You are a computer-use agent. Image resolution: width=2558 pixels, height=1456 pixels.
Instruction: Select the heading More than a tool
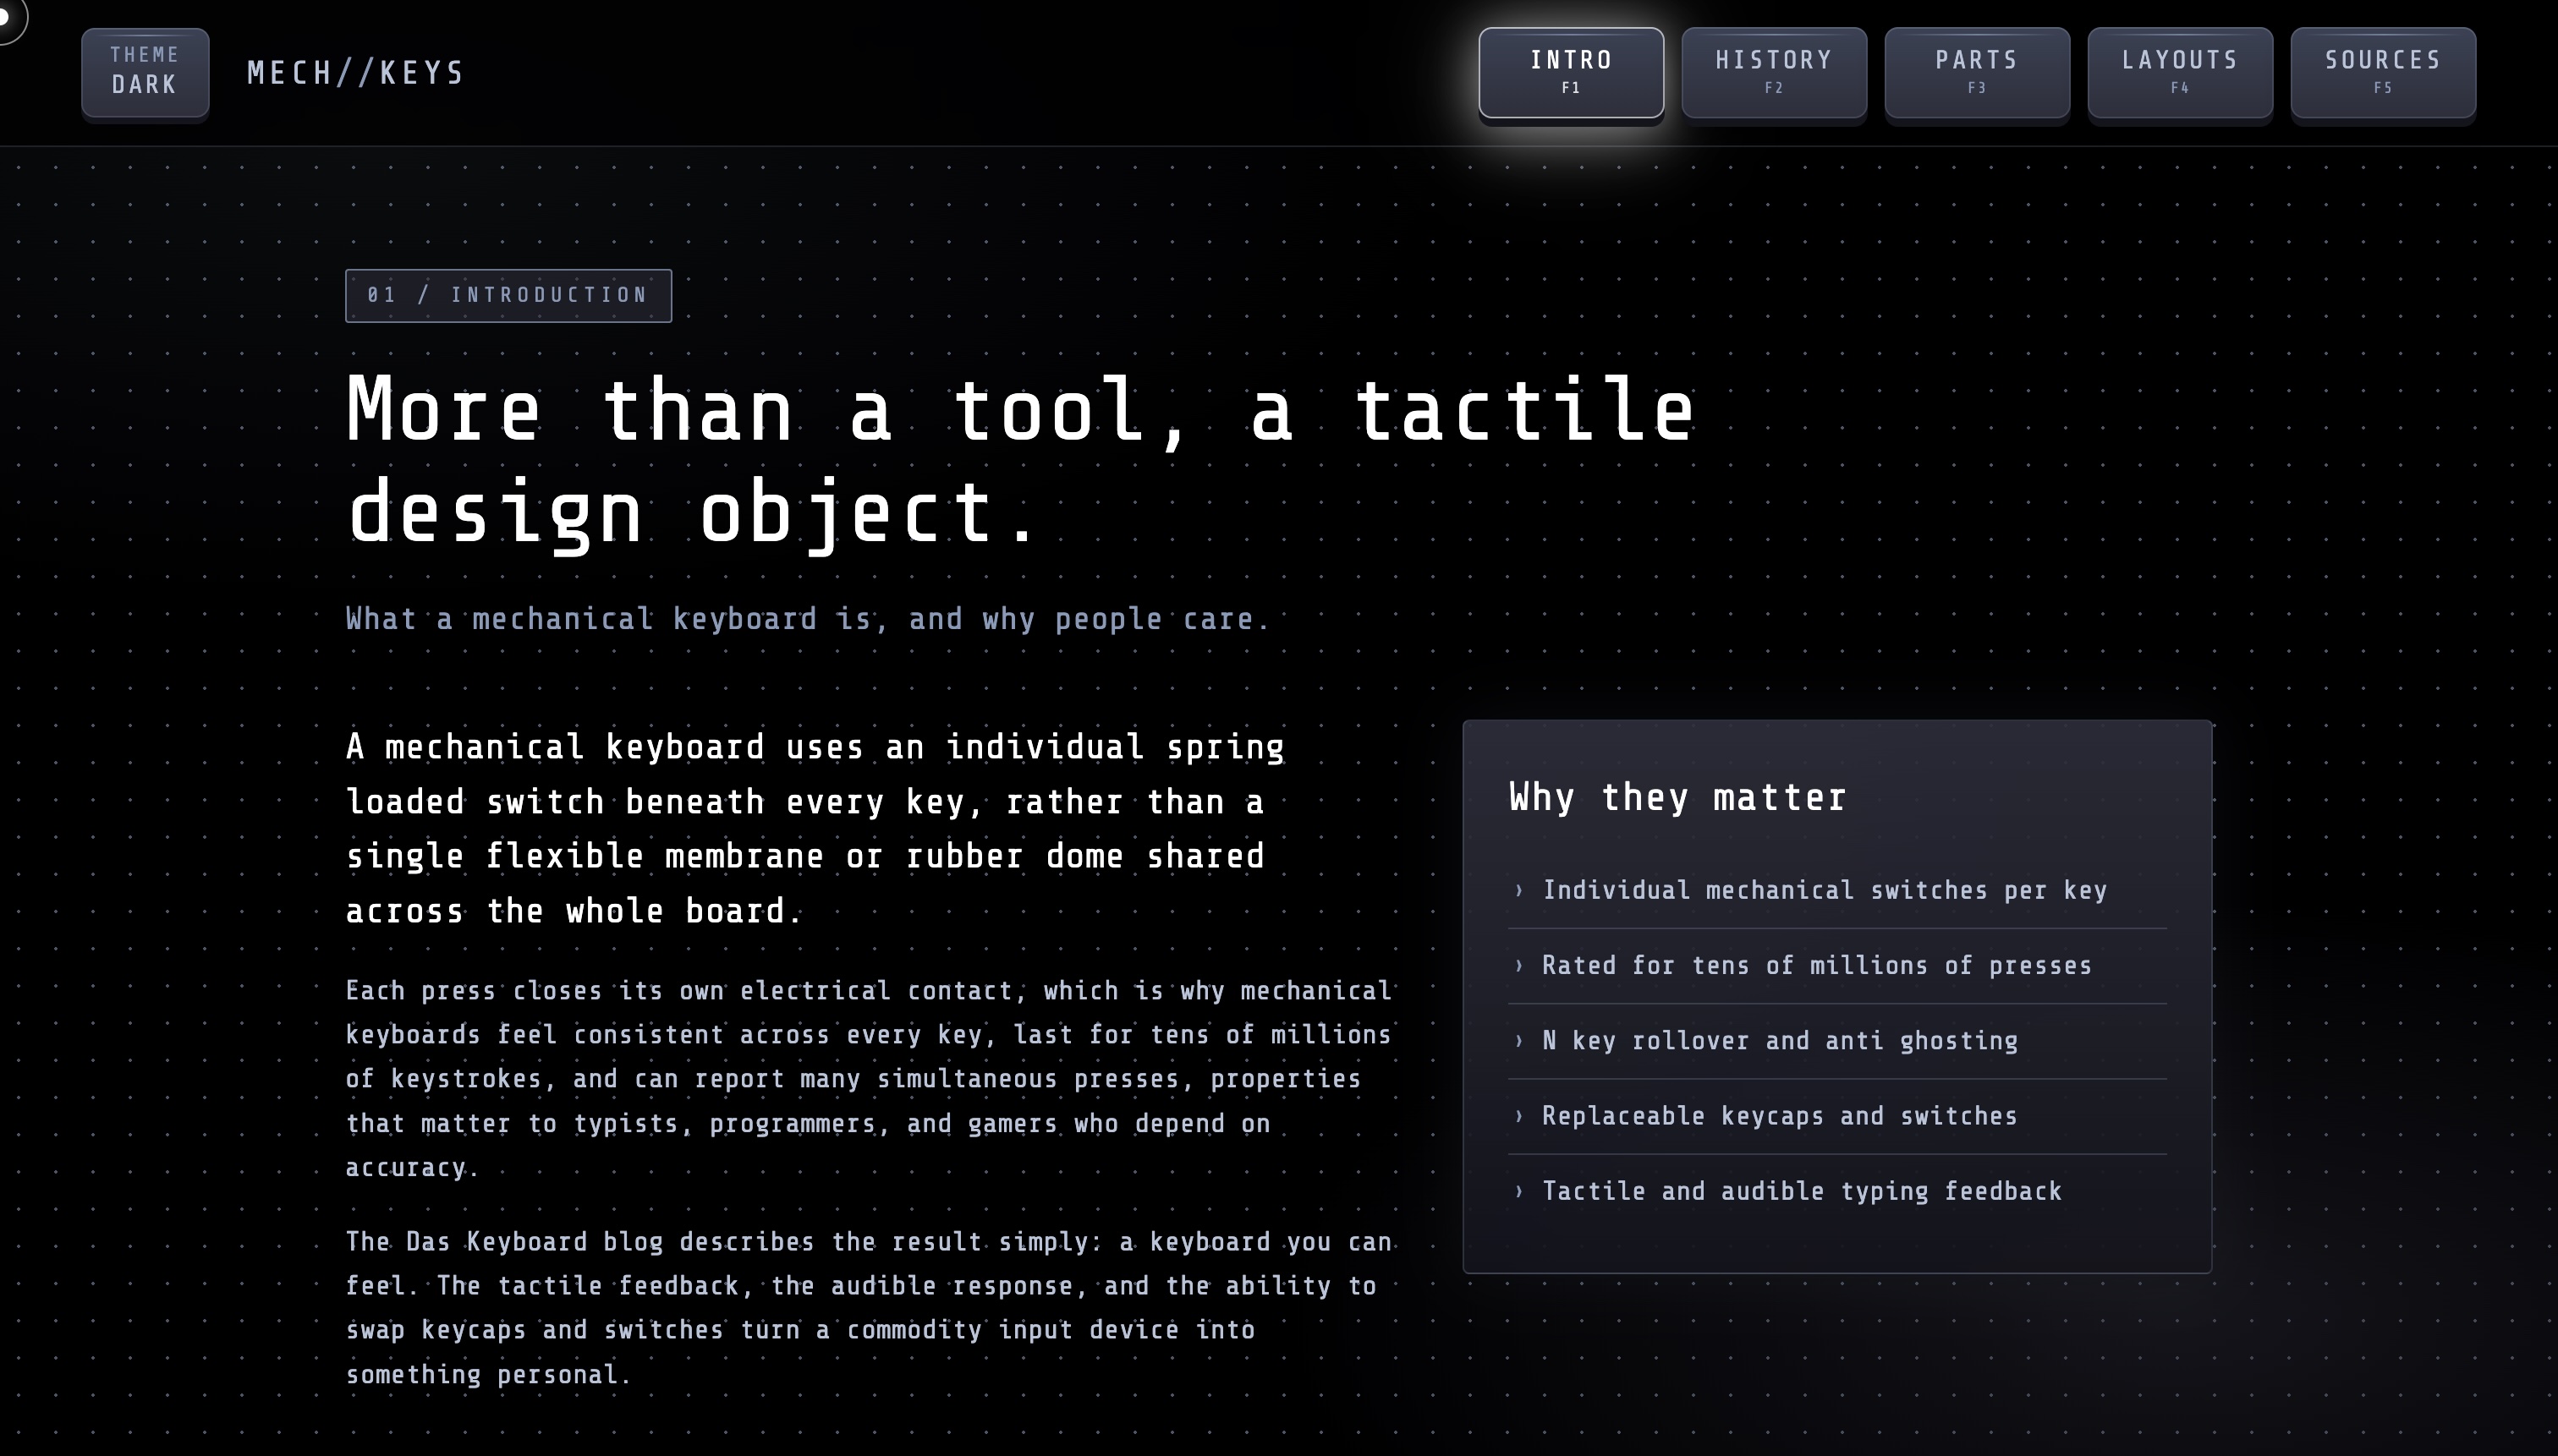1020,461
